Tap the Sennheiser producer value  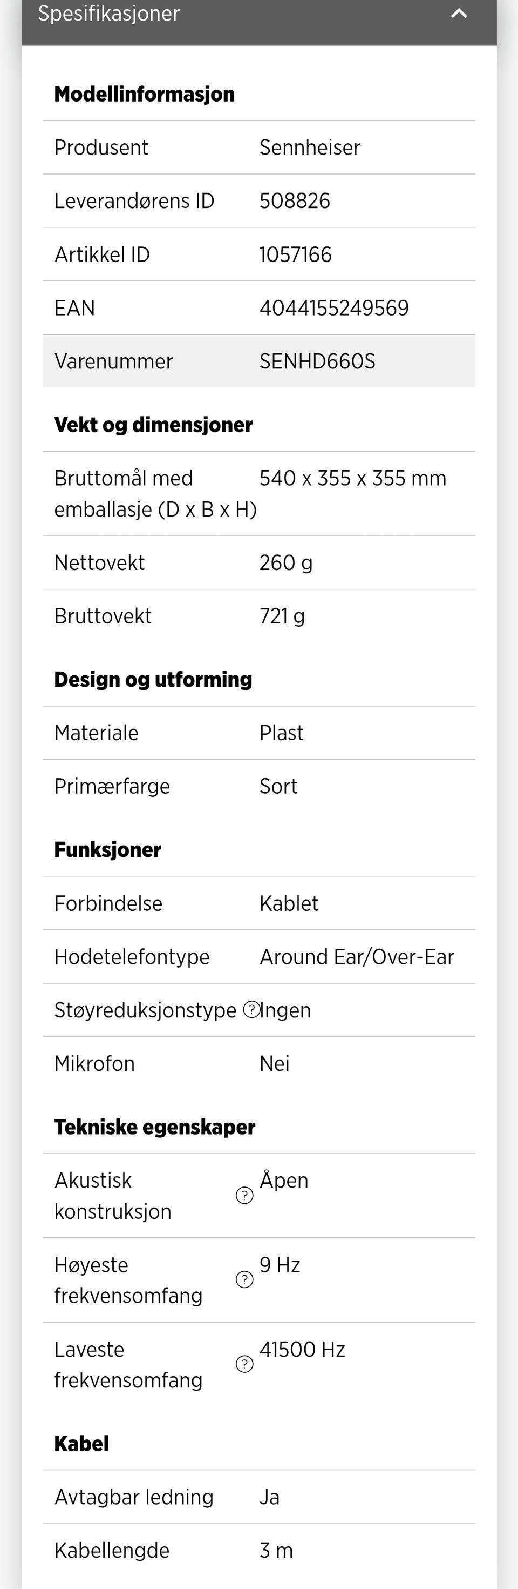point(310,147)
